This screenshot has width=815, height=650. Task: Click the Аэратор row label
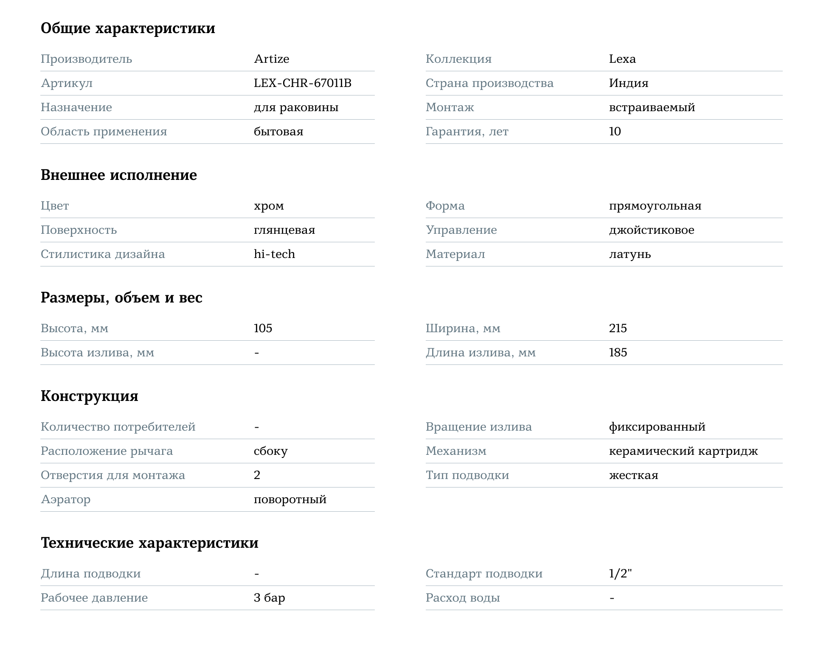66,499
